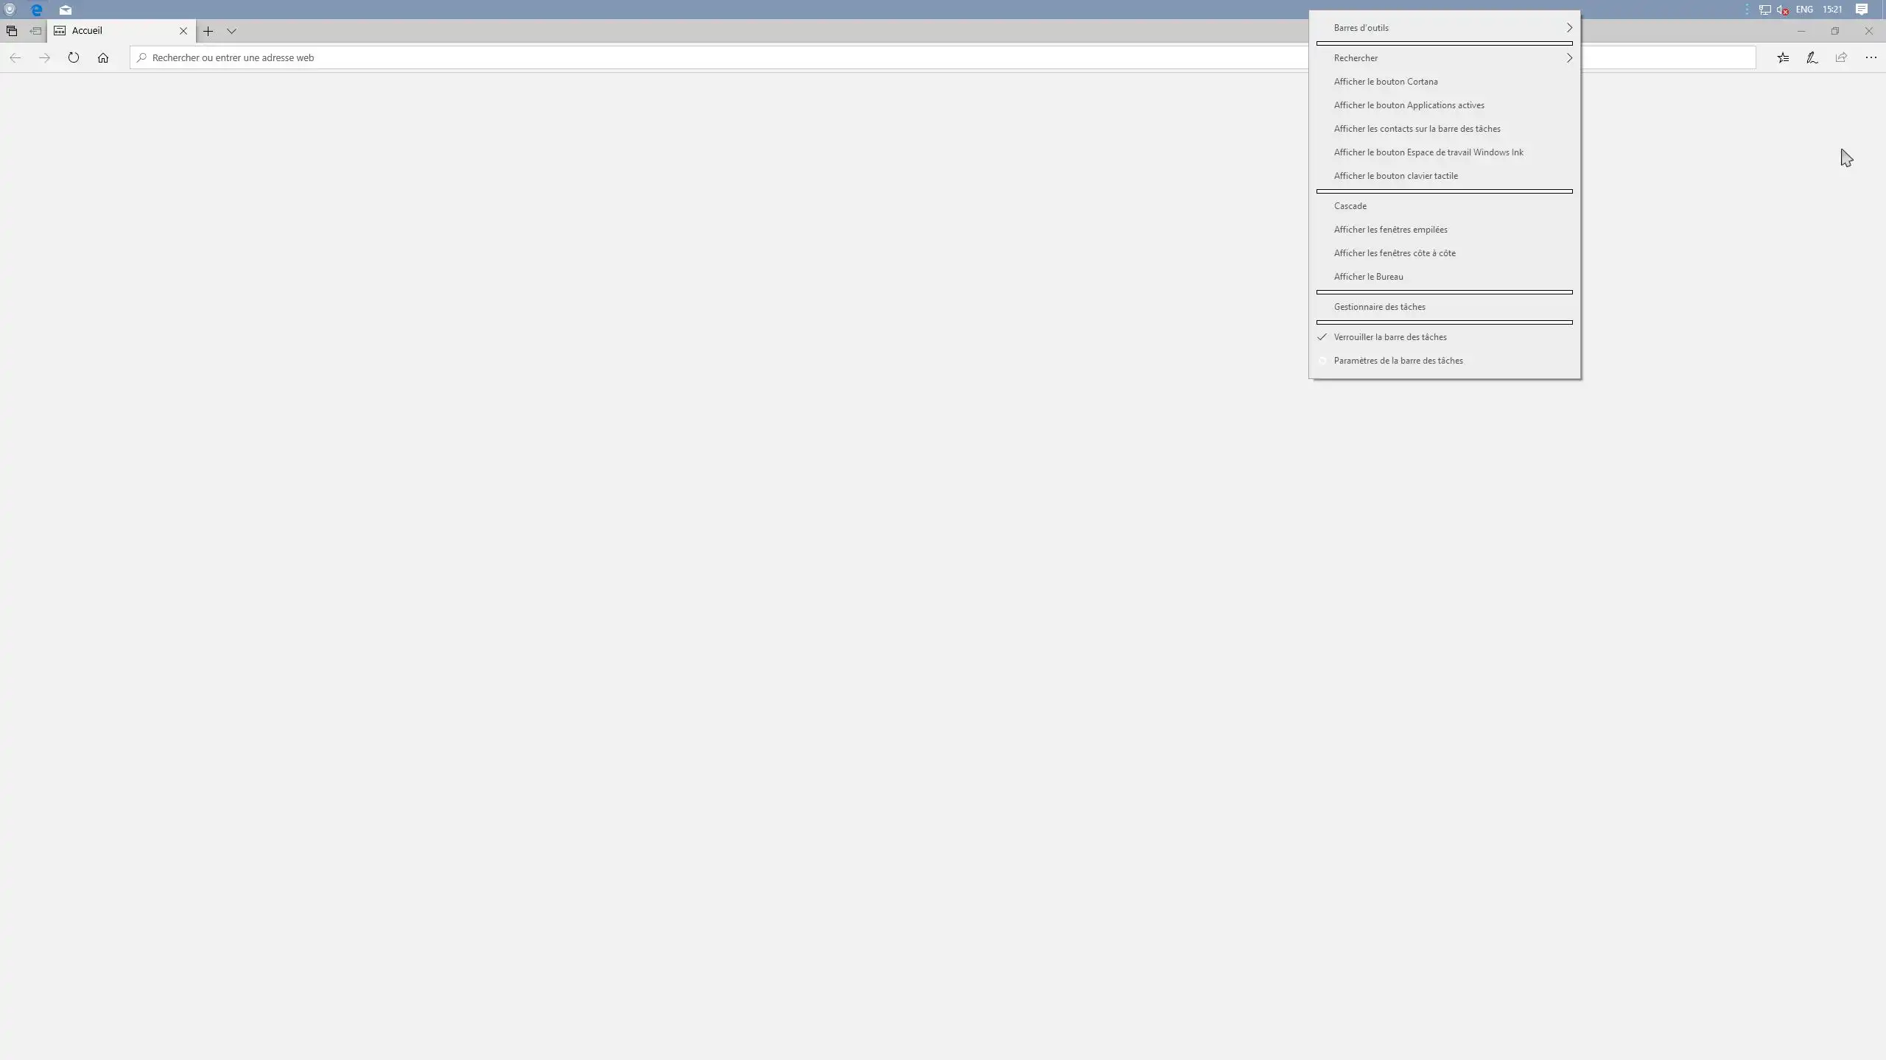
Task: Click the Edge home button
Action: tap(103, 57)
